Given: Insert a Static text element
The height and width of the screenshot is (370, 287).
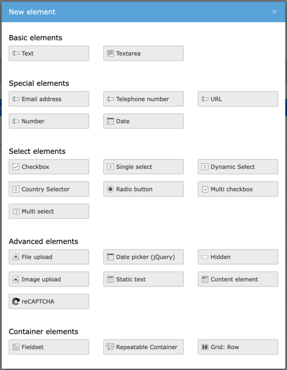Looking at the screenshot, I should point(143,279).
